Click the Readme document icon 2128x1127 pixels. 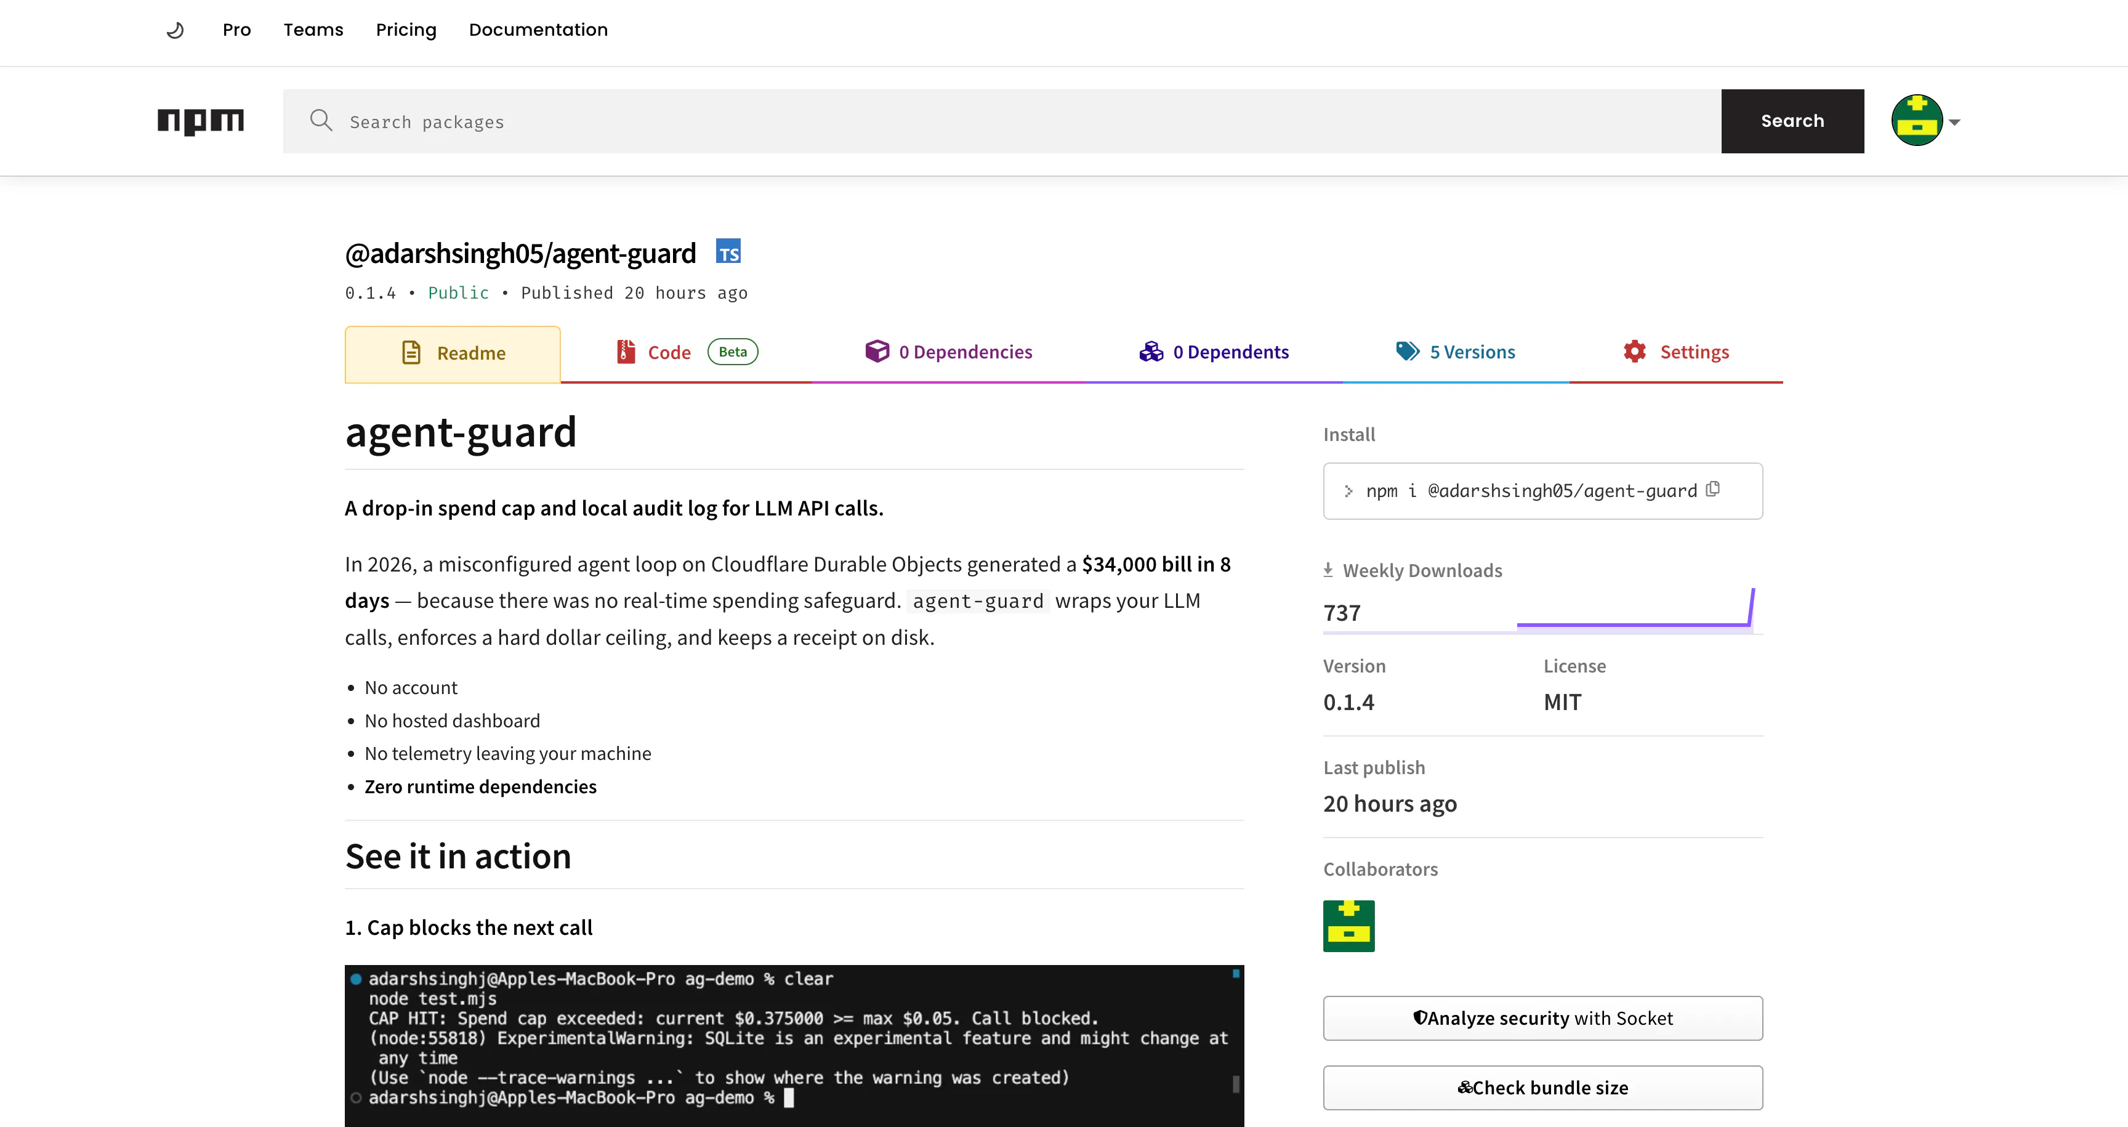click(411, 353)
